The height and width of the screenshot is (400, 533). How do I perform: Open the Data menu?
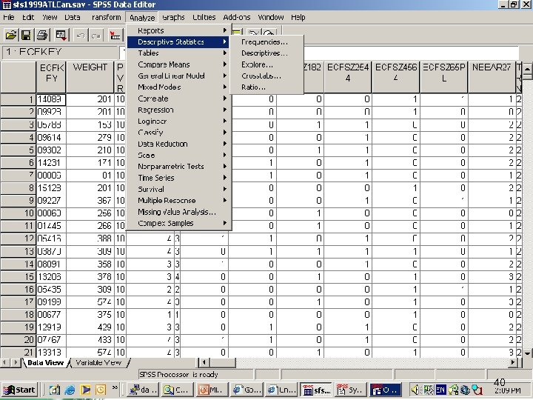(x=72, y=17)
